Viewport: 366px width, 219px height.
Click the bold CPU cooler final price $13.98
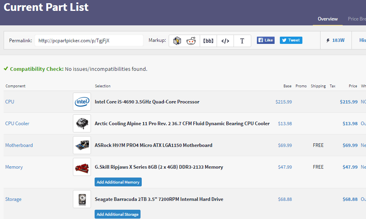coord(350,124)
